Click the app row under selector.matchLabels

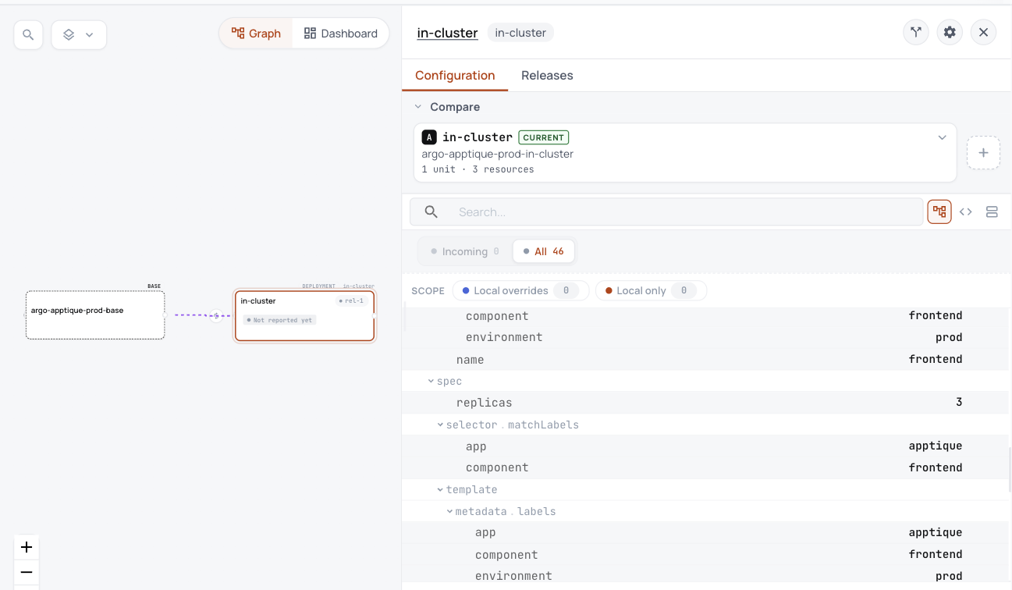coord(706,446)
